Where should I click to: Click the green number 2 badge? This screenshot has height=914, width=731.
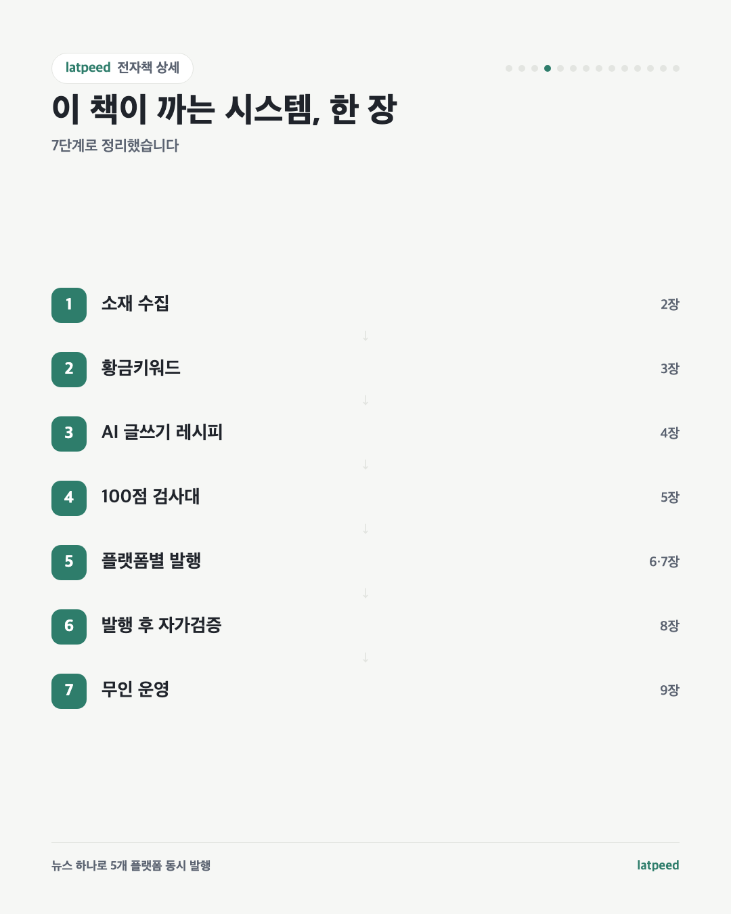tap(69, 370)
